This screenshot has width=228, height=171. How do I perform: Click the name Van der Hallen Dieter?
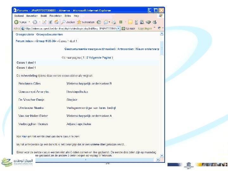(x=33, y=116)
